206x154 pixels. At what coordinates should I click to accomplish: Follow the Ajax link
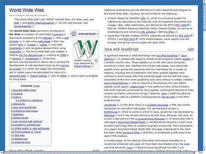click(129, 148)
